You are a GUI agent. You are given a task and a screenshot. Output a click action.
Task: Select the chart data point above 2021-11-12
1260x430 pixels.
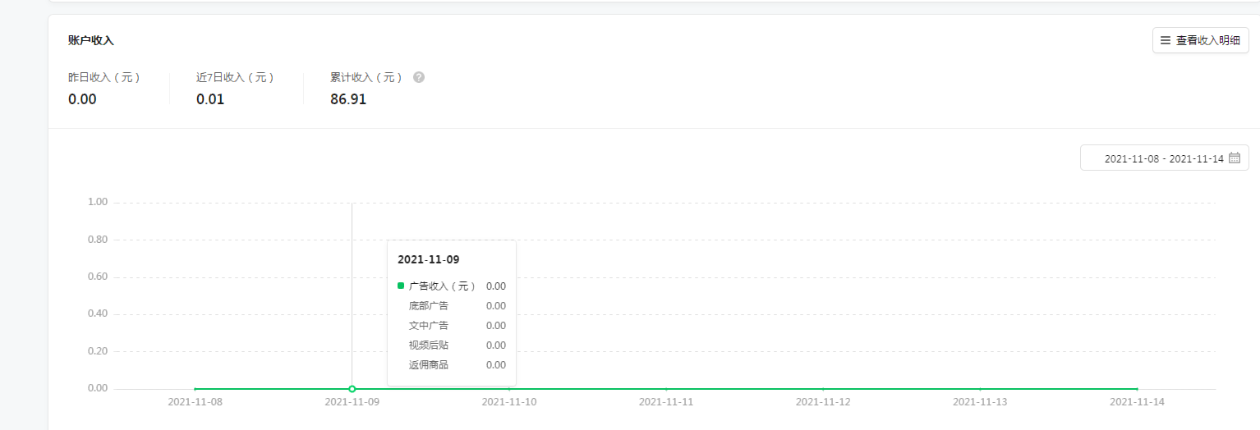coord(823,388)
